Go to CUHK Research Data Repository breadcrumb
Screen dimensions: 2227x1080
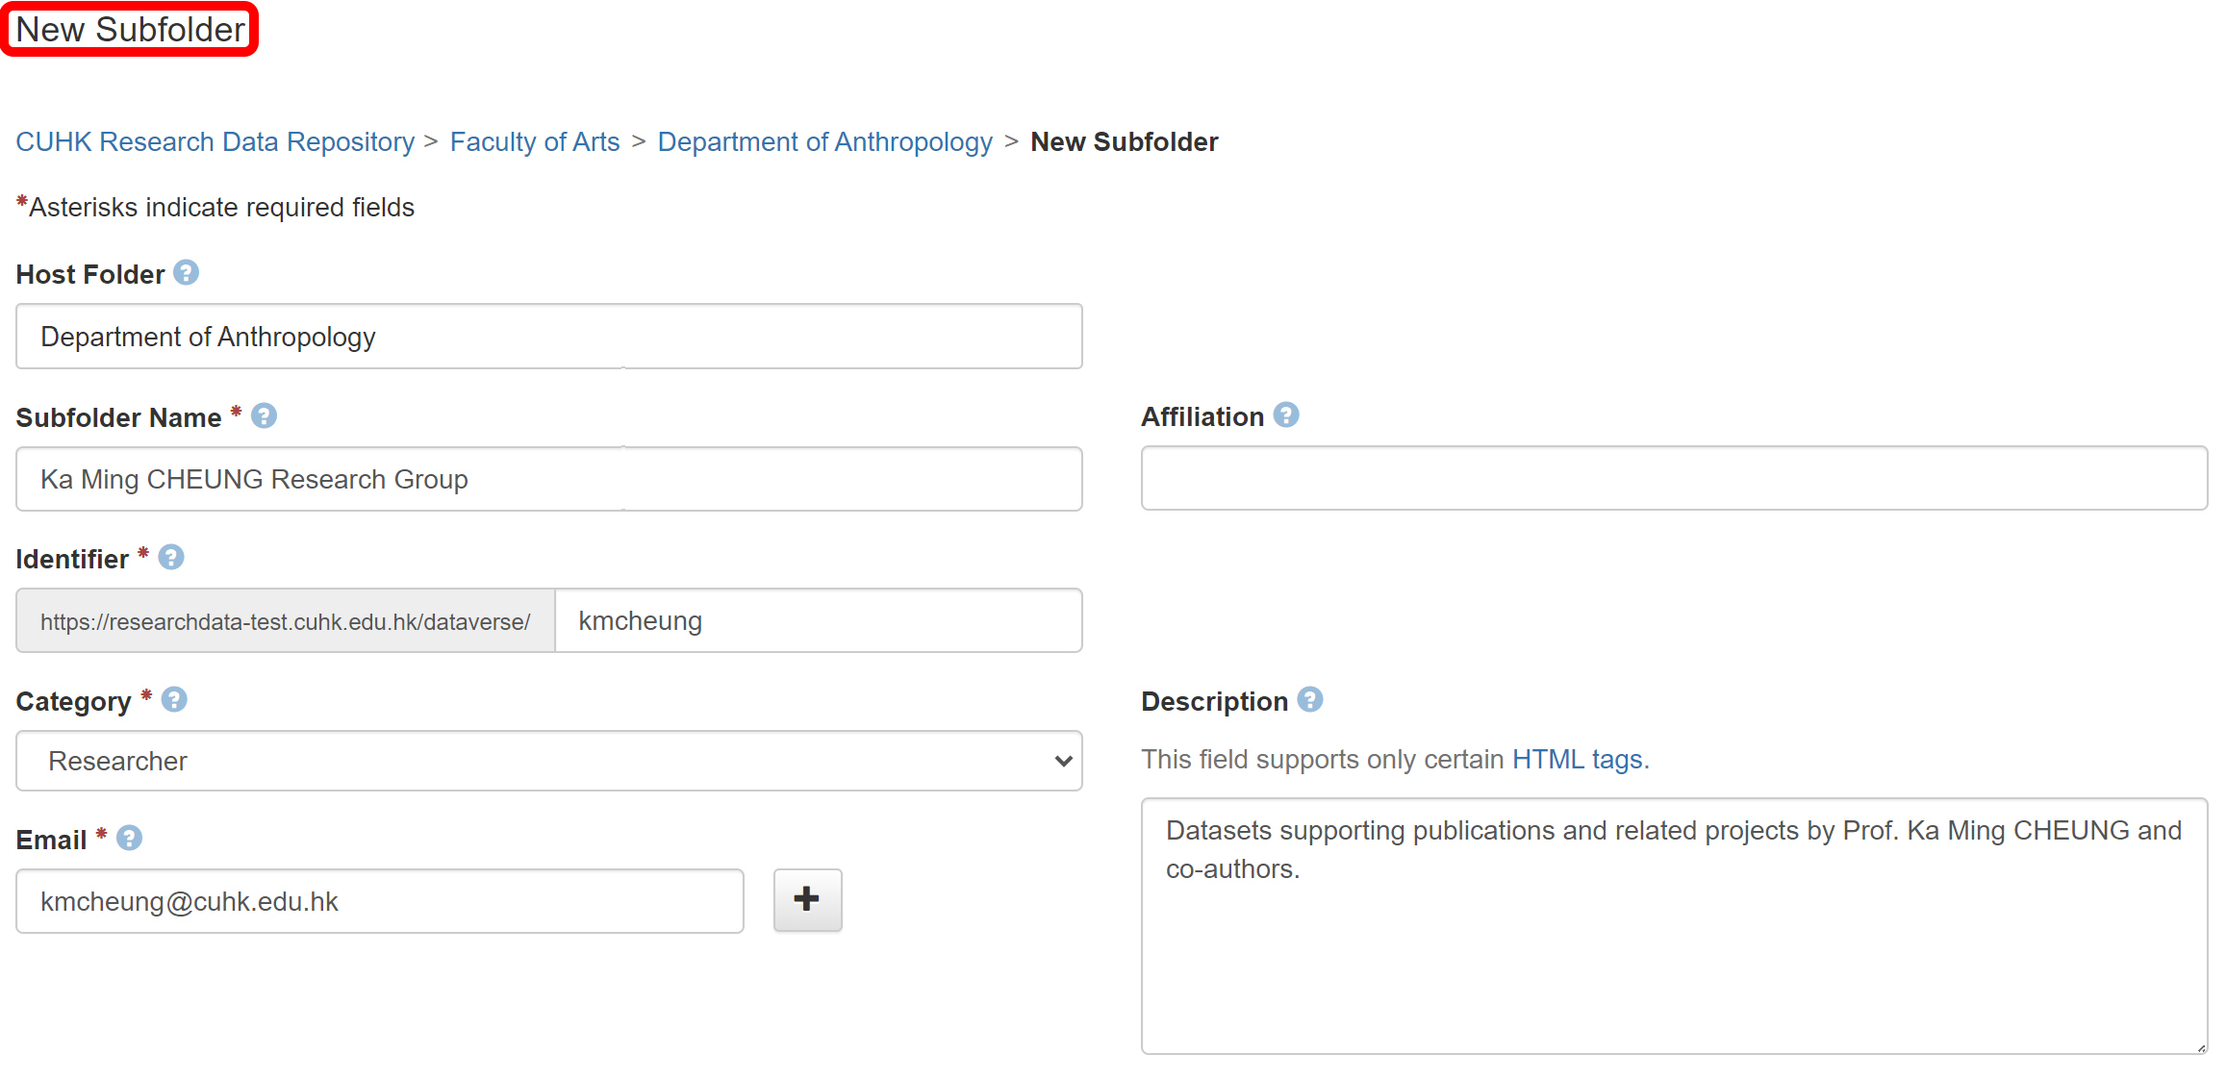coord(215,141)
